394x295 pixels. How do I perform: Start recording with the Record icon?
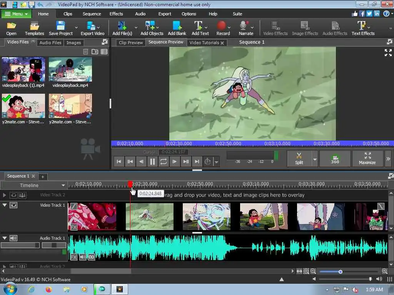(223, 28)
